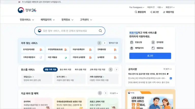Expand the For Foreigners dropdown
The height and width of the screenshot is (109, 195).
137,7
